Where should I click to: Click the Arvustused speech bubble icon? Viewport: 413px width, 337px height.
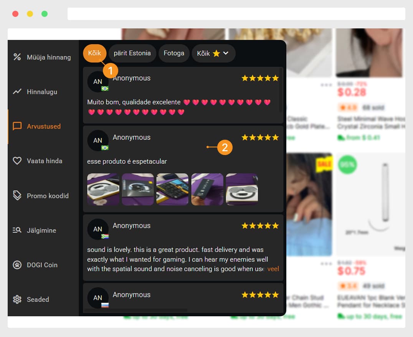[17, 126]
